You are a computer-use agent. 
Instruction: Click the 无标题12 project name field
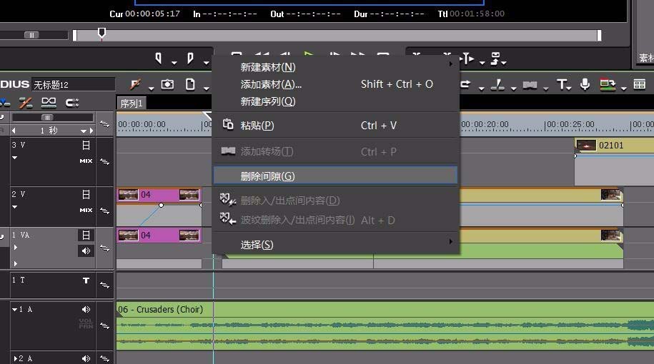tap(73, 84)
